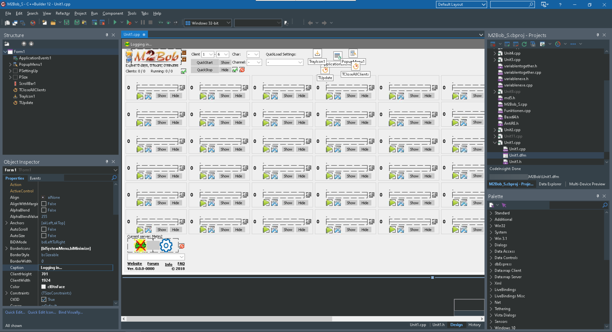Click the Forum link on form

coord(153,264)
